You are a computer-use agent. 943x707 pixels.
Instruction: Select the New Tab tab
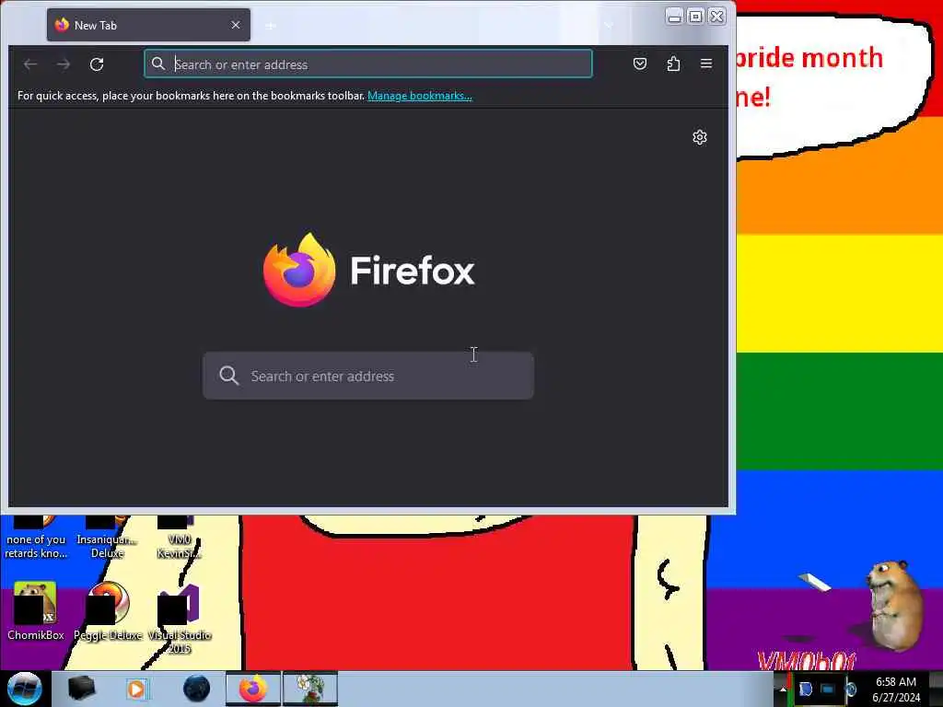148,25
